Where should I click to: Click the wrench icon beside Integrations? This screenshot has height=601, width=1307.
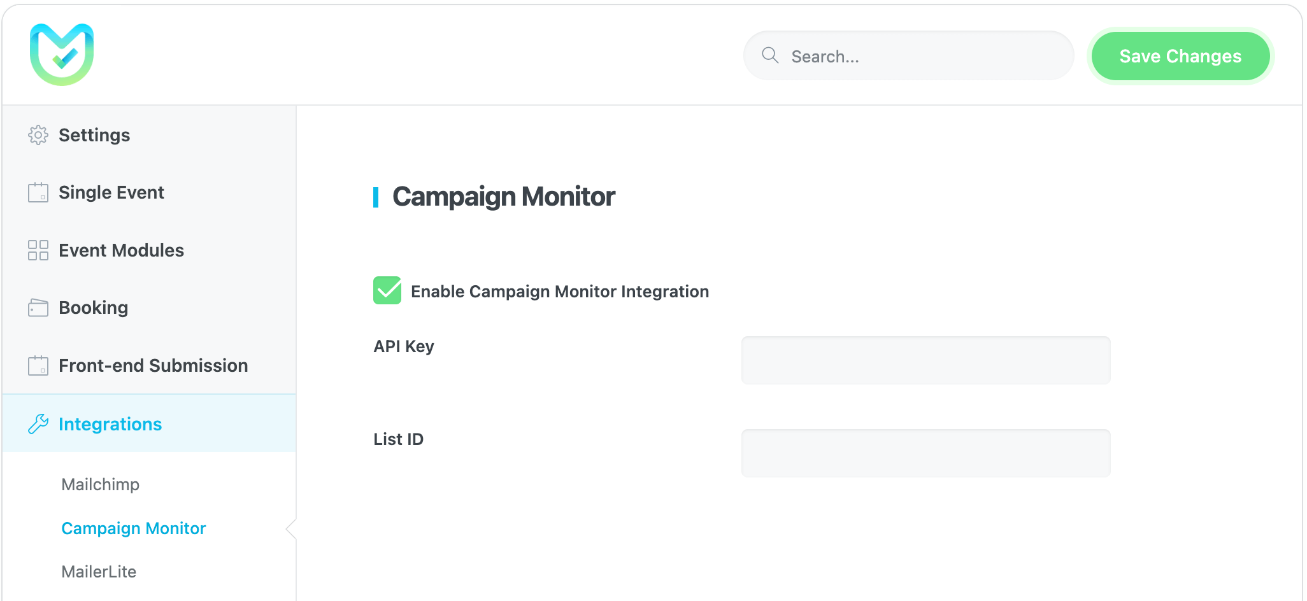tap(38, 424)
